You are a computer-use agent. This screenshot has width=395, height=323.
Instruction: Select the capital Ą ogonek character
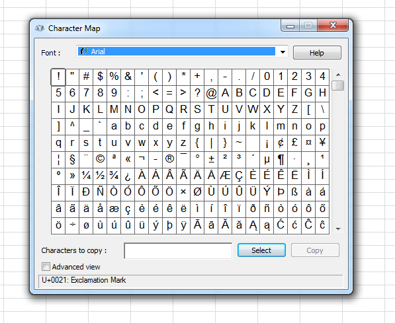(x=253, y=225)
